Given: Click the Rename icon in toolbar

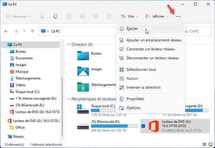Looking at the screenshot, I should tap(82, 16).
